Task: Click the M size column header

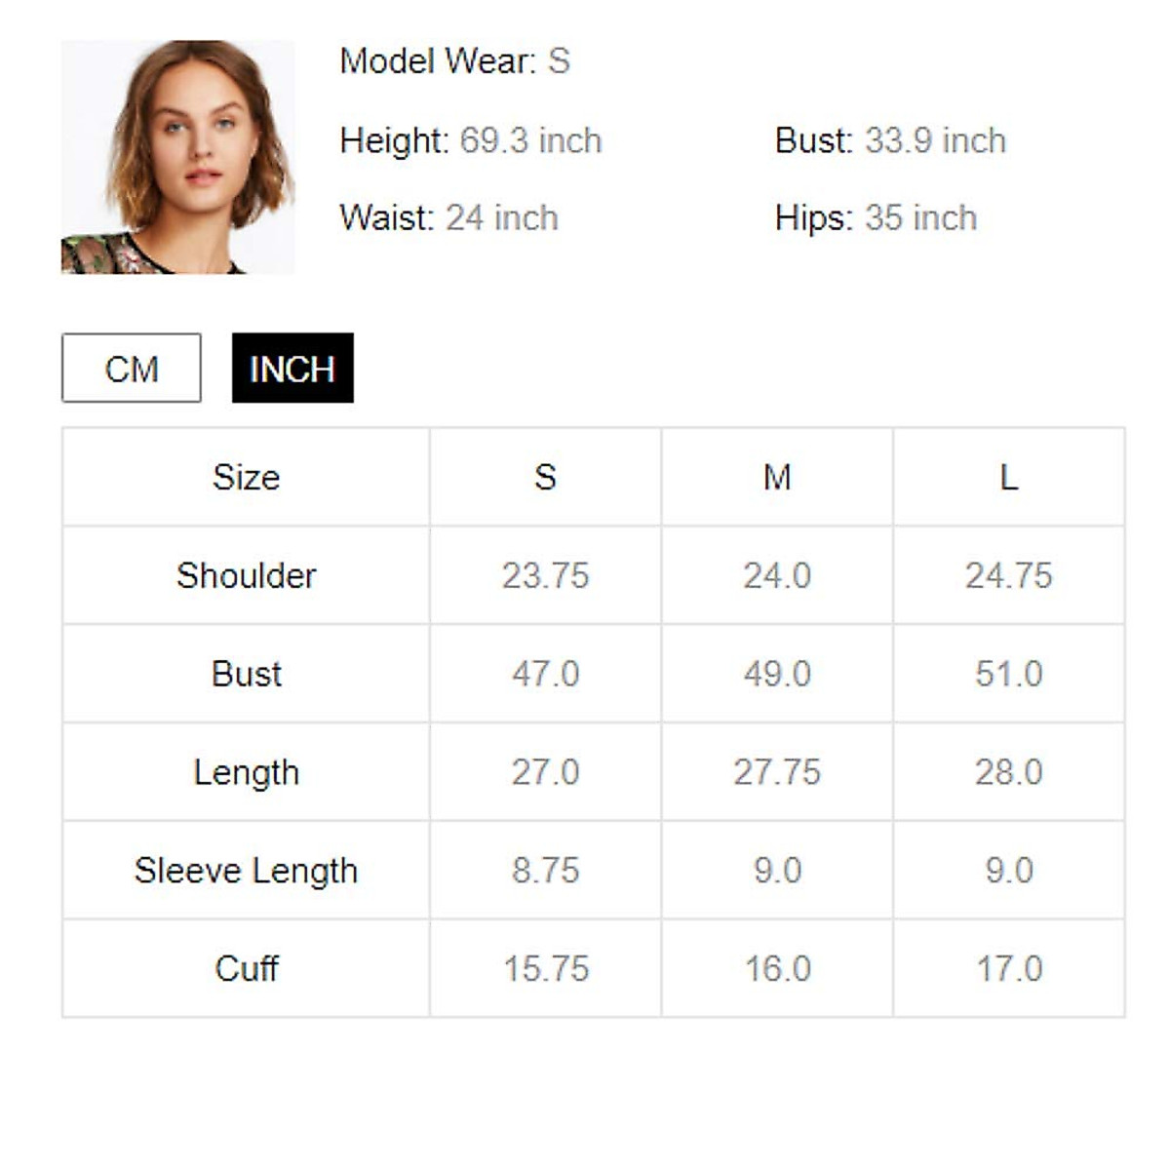Action: [777, 477]
